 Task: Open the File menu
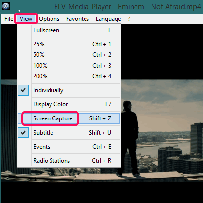(9, 19)
